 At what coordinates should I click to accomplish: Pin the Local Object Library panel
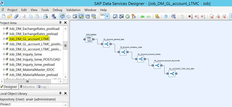tap(60, 93)
